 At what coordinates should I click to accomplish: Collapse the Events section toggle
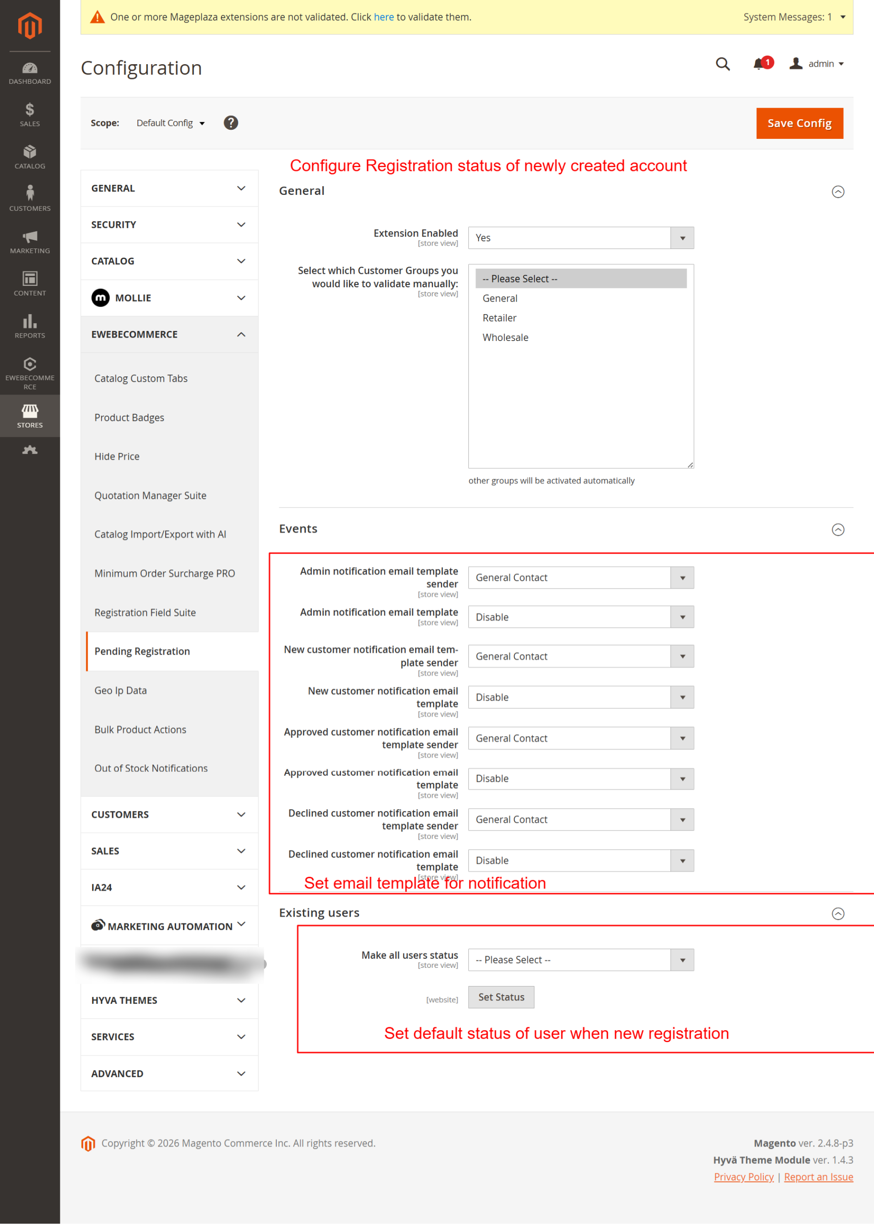tap(838, 530)
